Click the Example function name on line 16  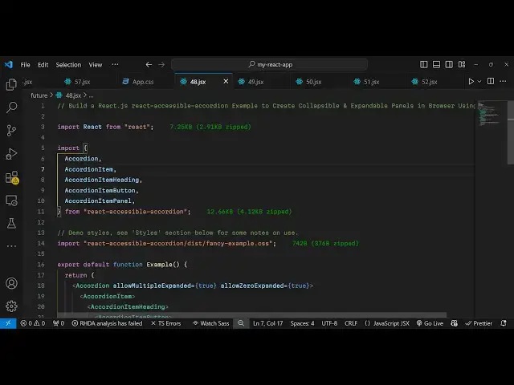tap(159, 265)
